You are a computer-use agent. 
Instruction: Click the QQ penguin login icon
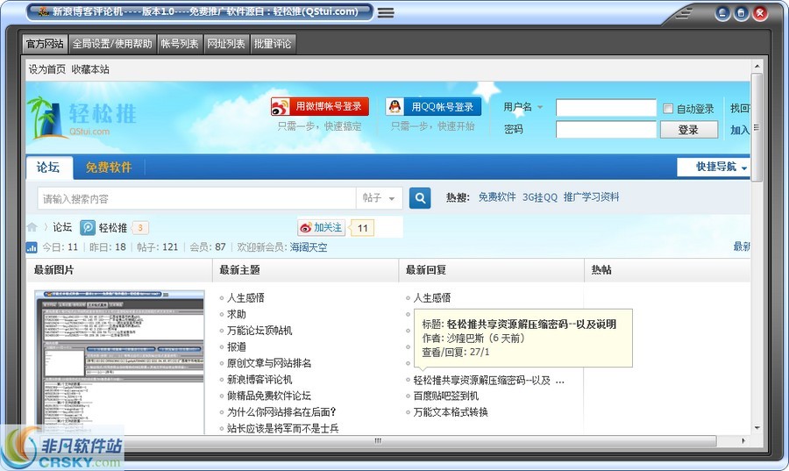(x=395, y=107)
